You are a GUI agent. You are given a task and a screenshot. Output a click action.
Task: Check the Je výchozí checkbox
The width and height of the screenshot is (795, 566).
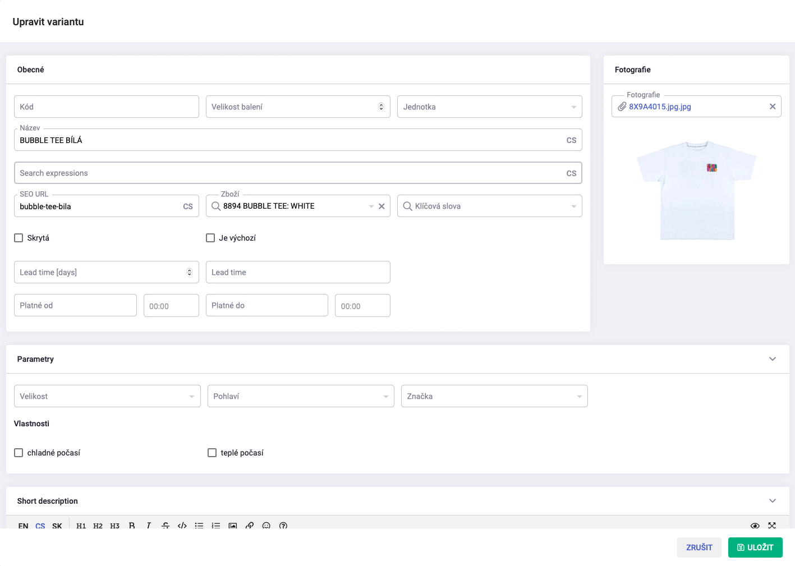coord(210,238)
